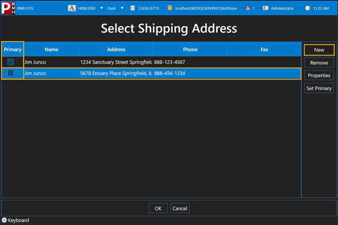Viewport: 338px width, 225px height.
Task: Open the Dark theme dropdown
Action: (x=117, y=8)
